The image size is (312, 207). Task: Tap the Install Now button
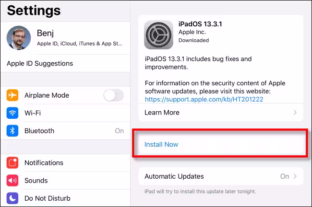click(161, 144)
